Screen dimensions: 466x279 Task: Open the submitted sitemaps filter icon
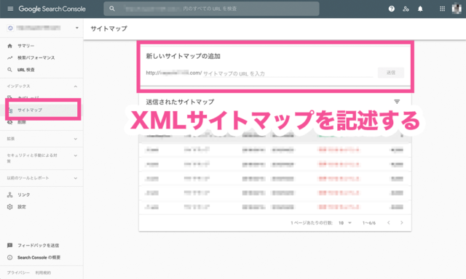click(397, 102)
